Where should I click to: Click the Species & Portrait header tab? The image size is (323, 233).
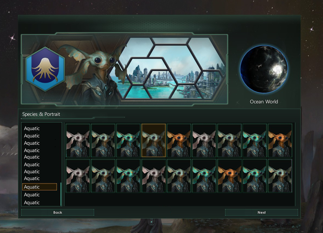click(41, 114)
